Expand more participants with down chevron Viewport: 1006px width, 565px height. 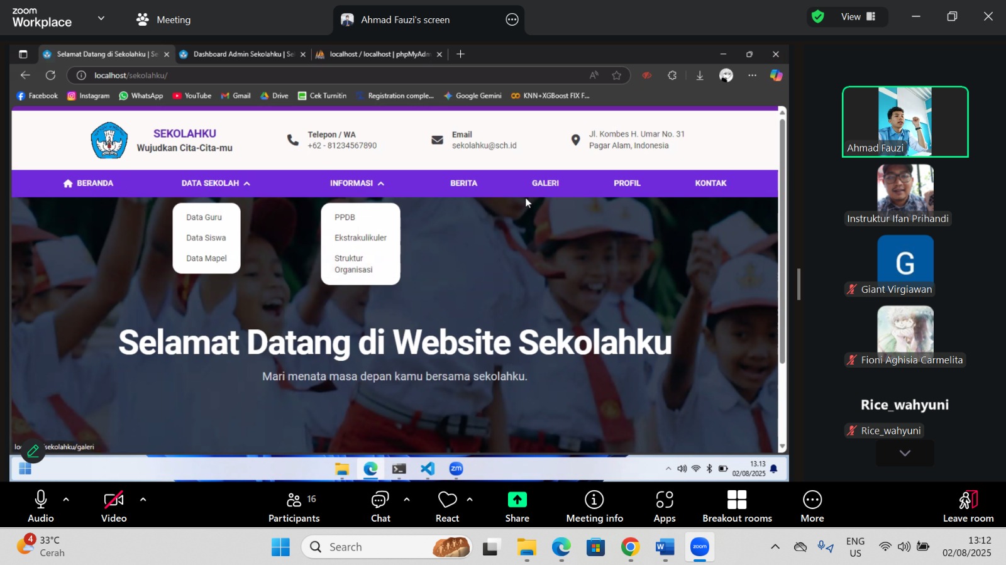905,453
